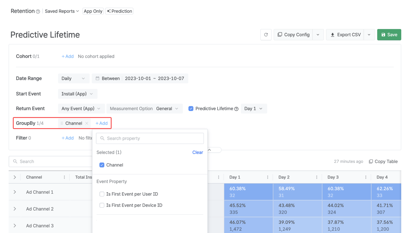The width and height of the screenshot is (408, 233).
Task: Click the Retention page heading
Action: (23, 11)
